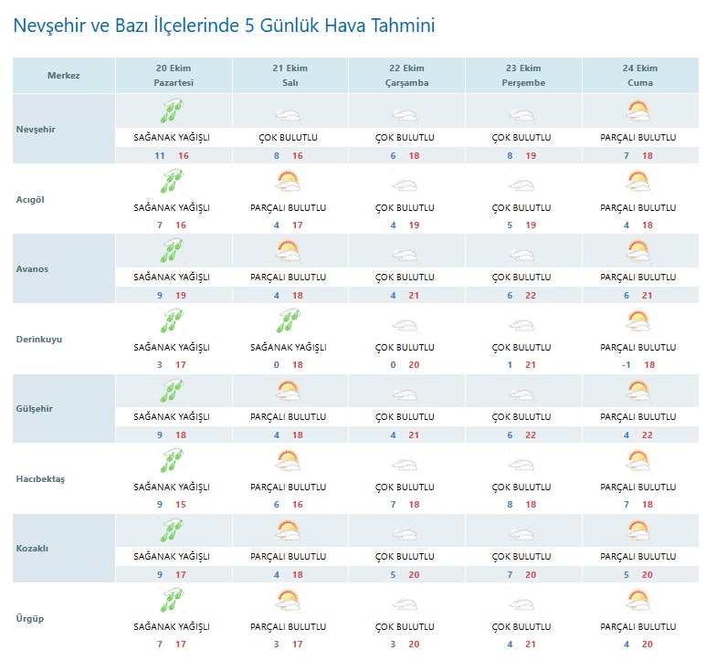Click the 24 Ekim Cuma column header

(640, 75)
